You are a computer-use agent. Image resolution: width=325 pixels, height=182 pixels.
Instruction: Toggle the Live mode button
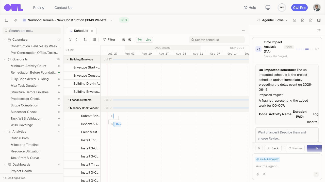tap(144, 40)
